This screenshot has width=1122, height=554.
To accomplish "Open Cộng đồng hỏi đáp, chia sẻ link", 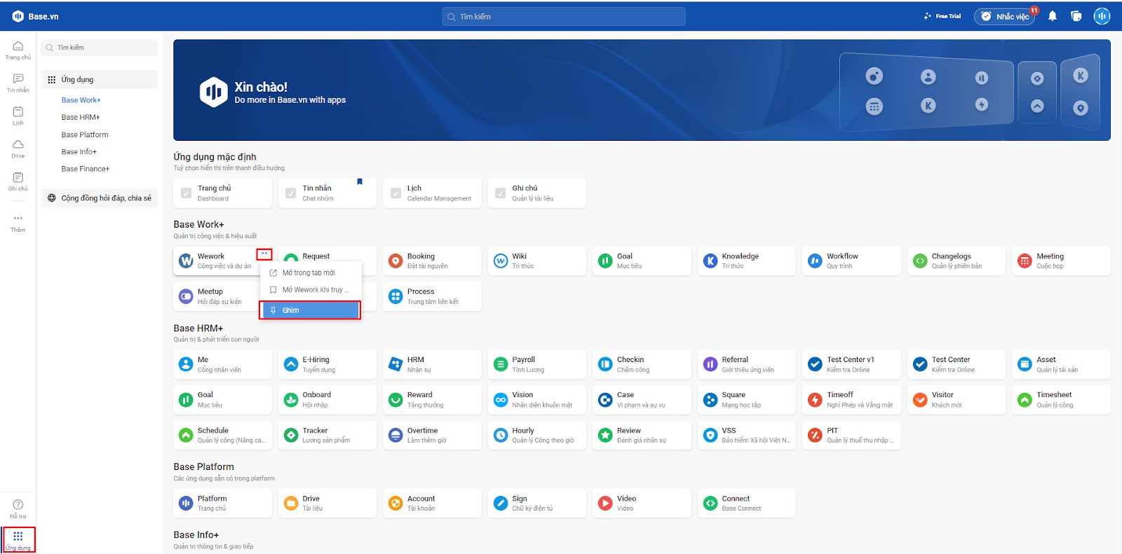I will coord(99,198).
